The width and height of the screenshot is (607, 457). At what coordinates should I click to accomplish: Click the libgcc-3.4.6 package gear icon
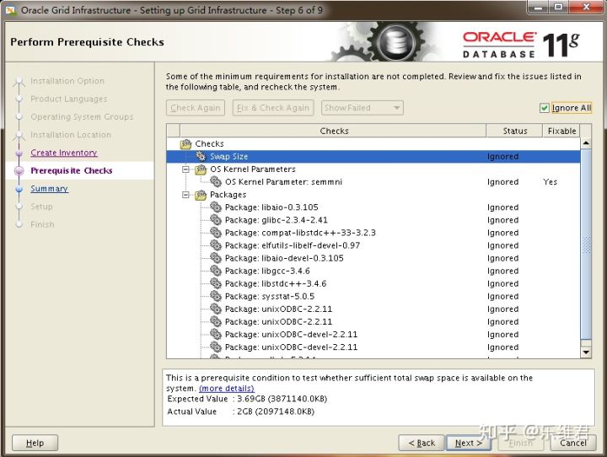click(216, 271)
